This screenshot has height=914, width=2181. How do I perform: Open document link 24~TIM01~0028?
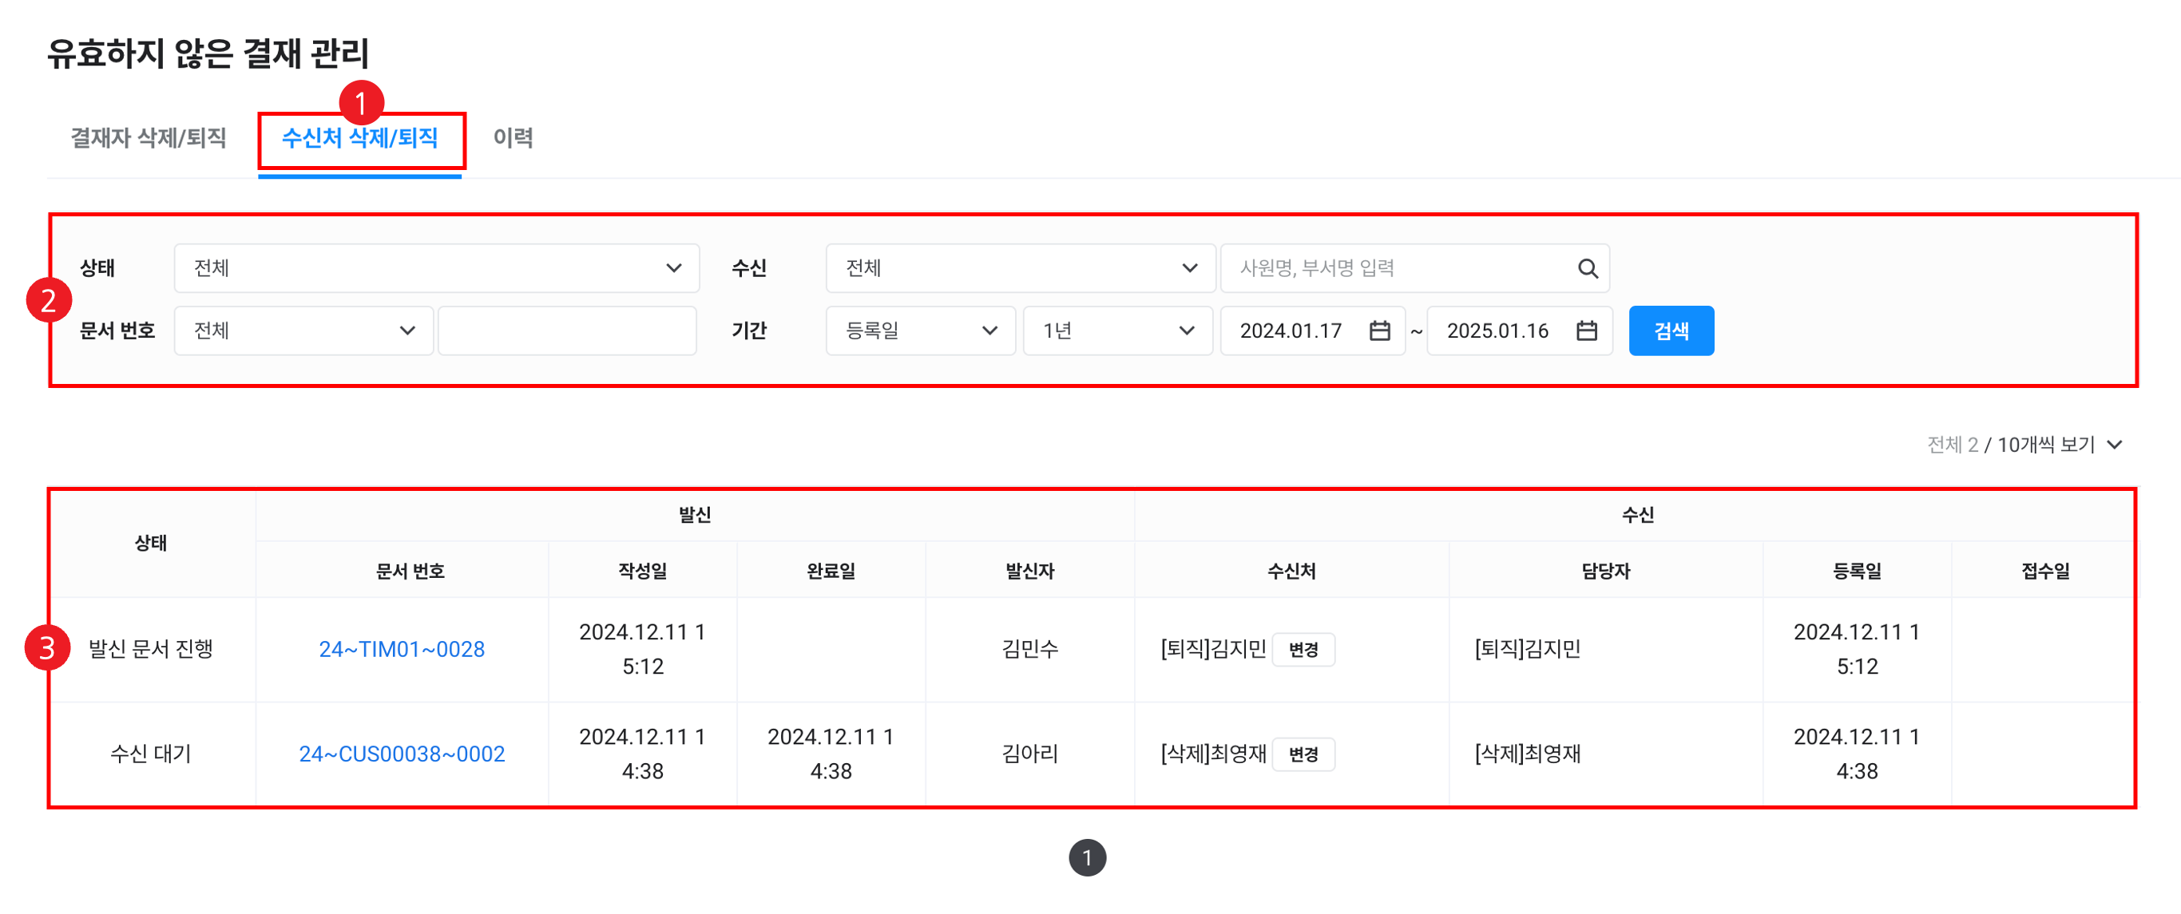[x=402, y=650]
